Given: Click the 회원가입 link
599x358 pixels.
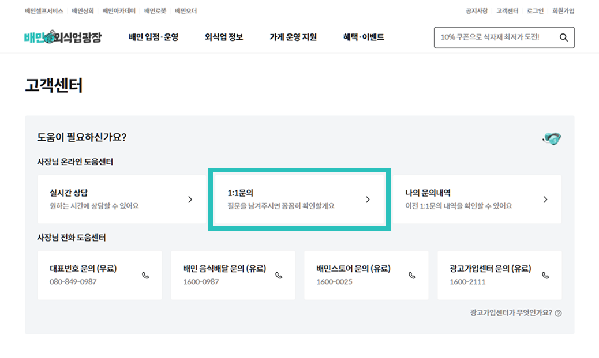Looking at the screenshot, I should 563,11.
